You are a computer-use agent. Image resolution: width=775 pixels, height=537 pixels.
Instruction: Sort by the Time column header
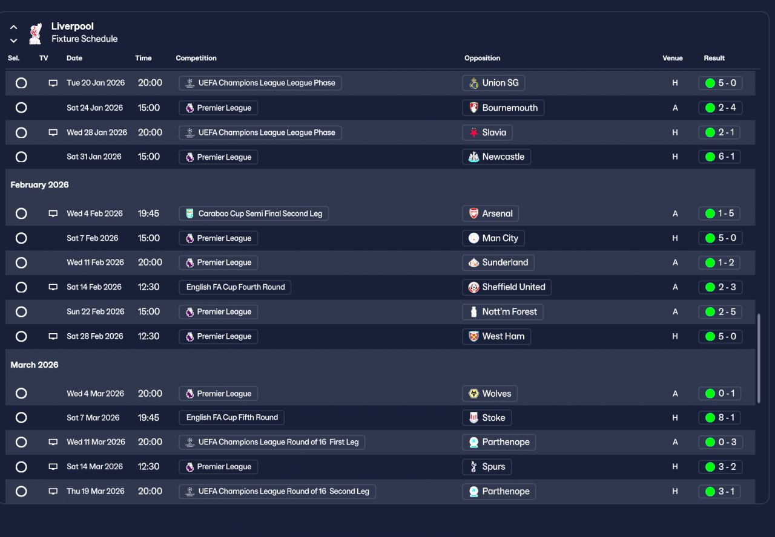click(143, 58)
